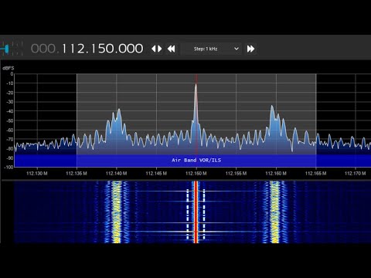
Task: Click the -50 level on the dBFS scale
Action: [x=10, y=120]
